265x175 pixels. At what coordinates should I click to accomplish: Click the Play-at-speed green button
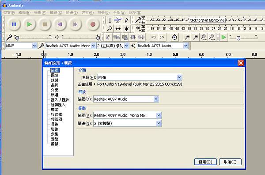pyautogui.click(x=223, y=37)
